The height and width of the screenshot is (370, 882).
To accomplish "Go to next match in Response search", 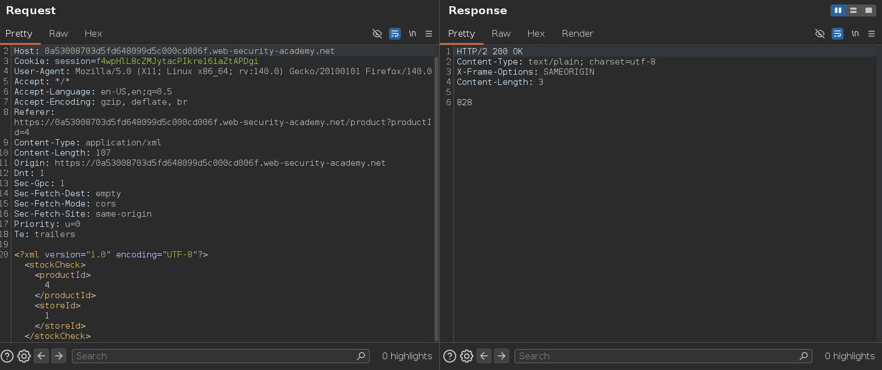I will point(502,356).
